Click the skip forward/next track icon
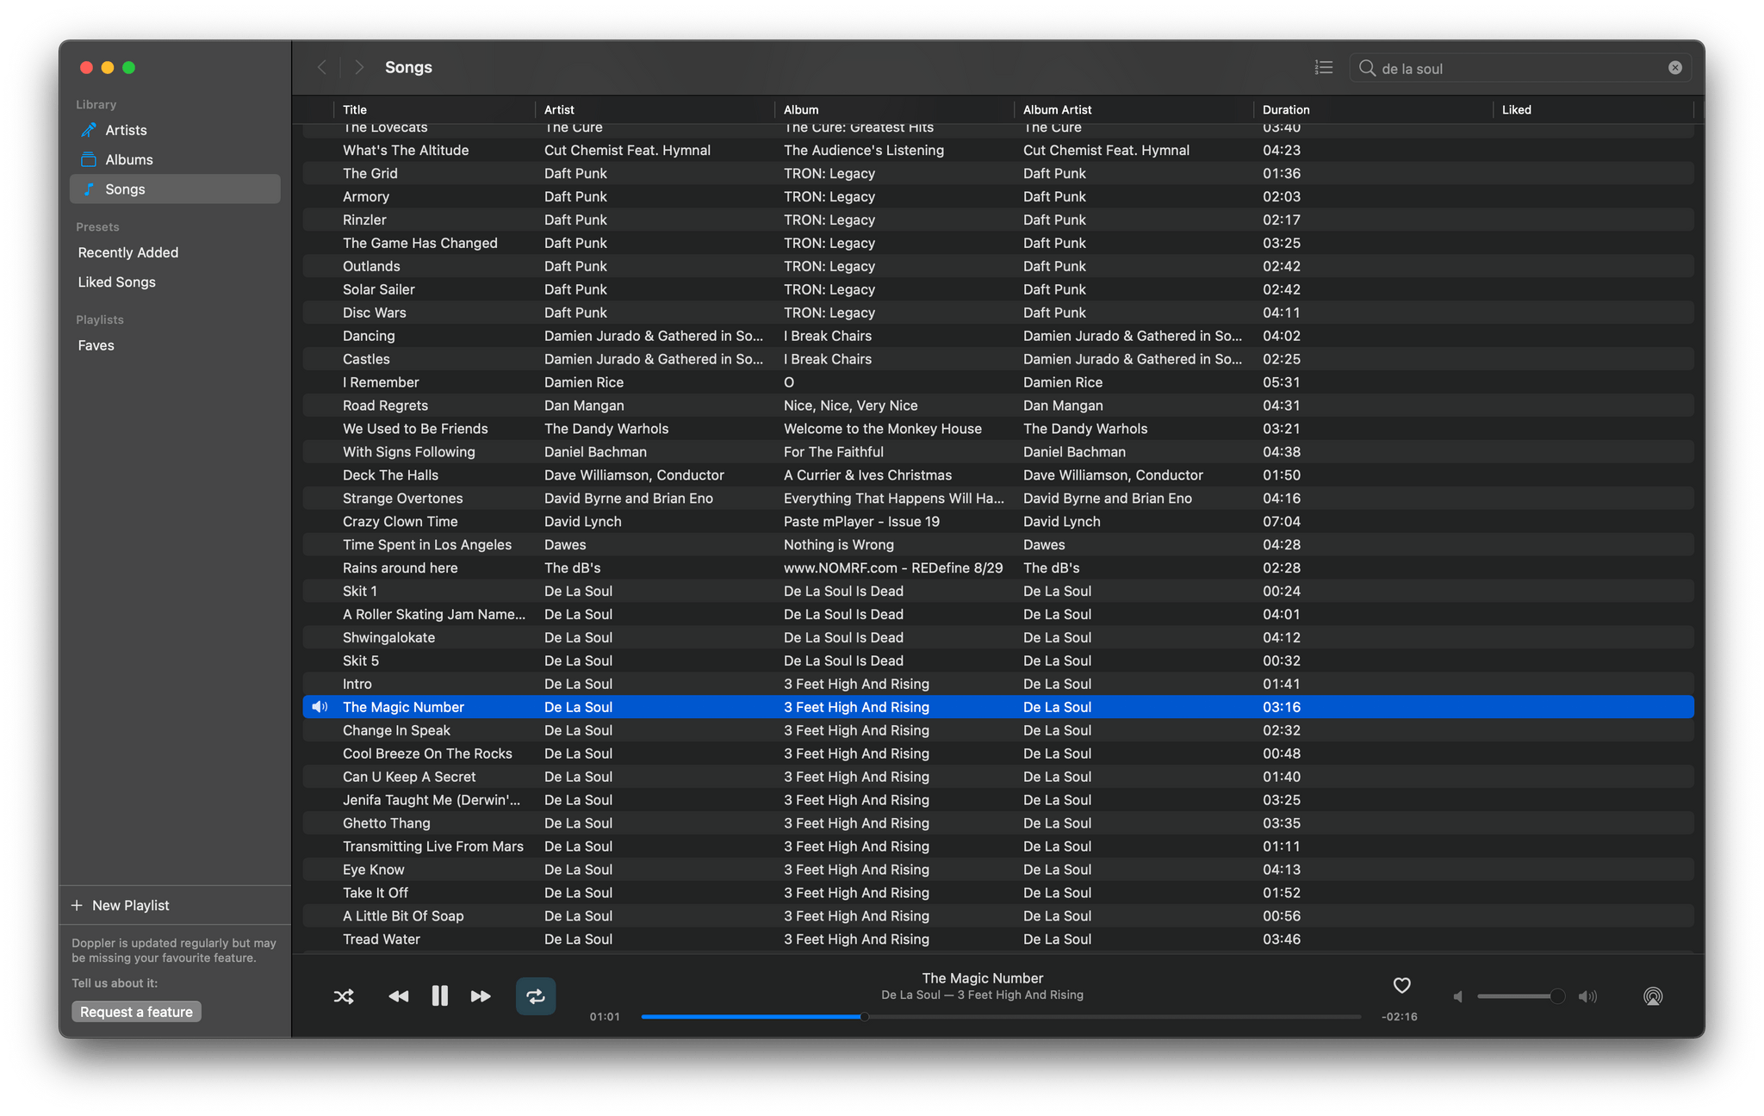Image resolution: width=1764 pixels, height=1116 pixels. coord(480,995)
